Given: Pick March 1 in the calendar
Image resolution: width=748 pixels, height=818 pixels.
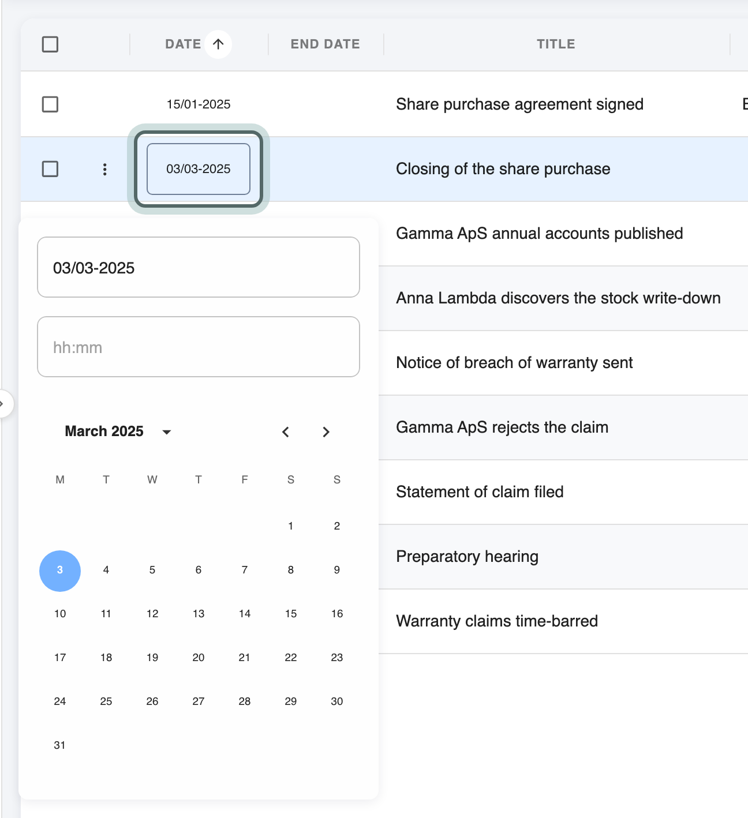Looking at the screenshot, I should coord(291,526).
